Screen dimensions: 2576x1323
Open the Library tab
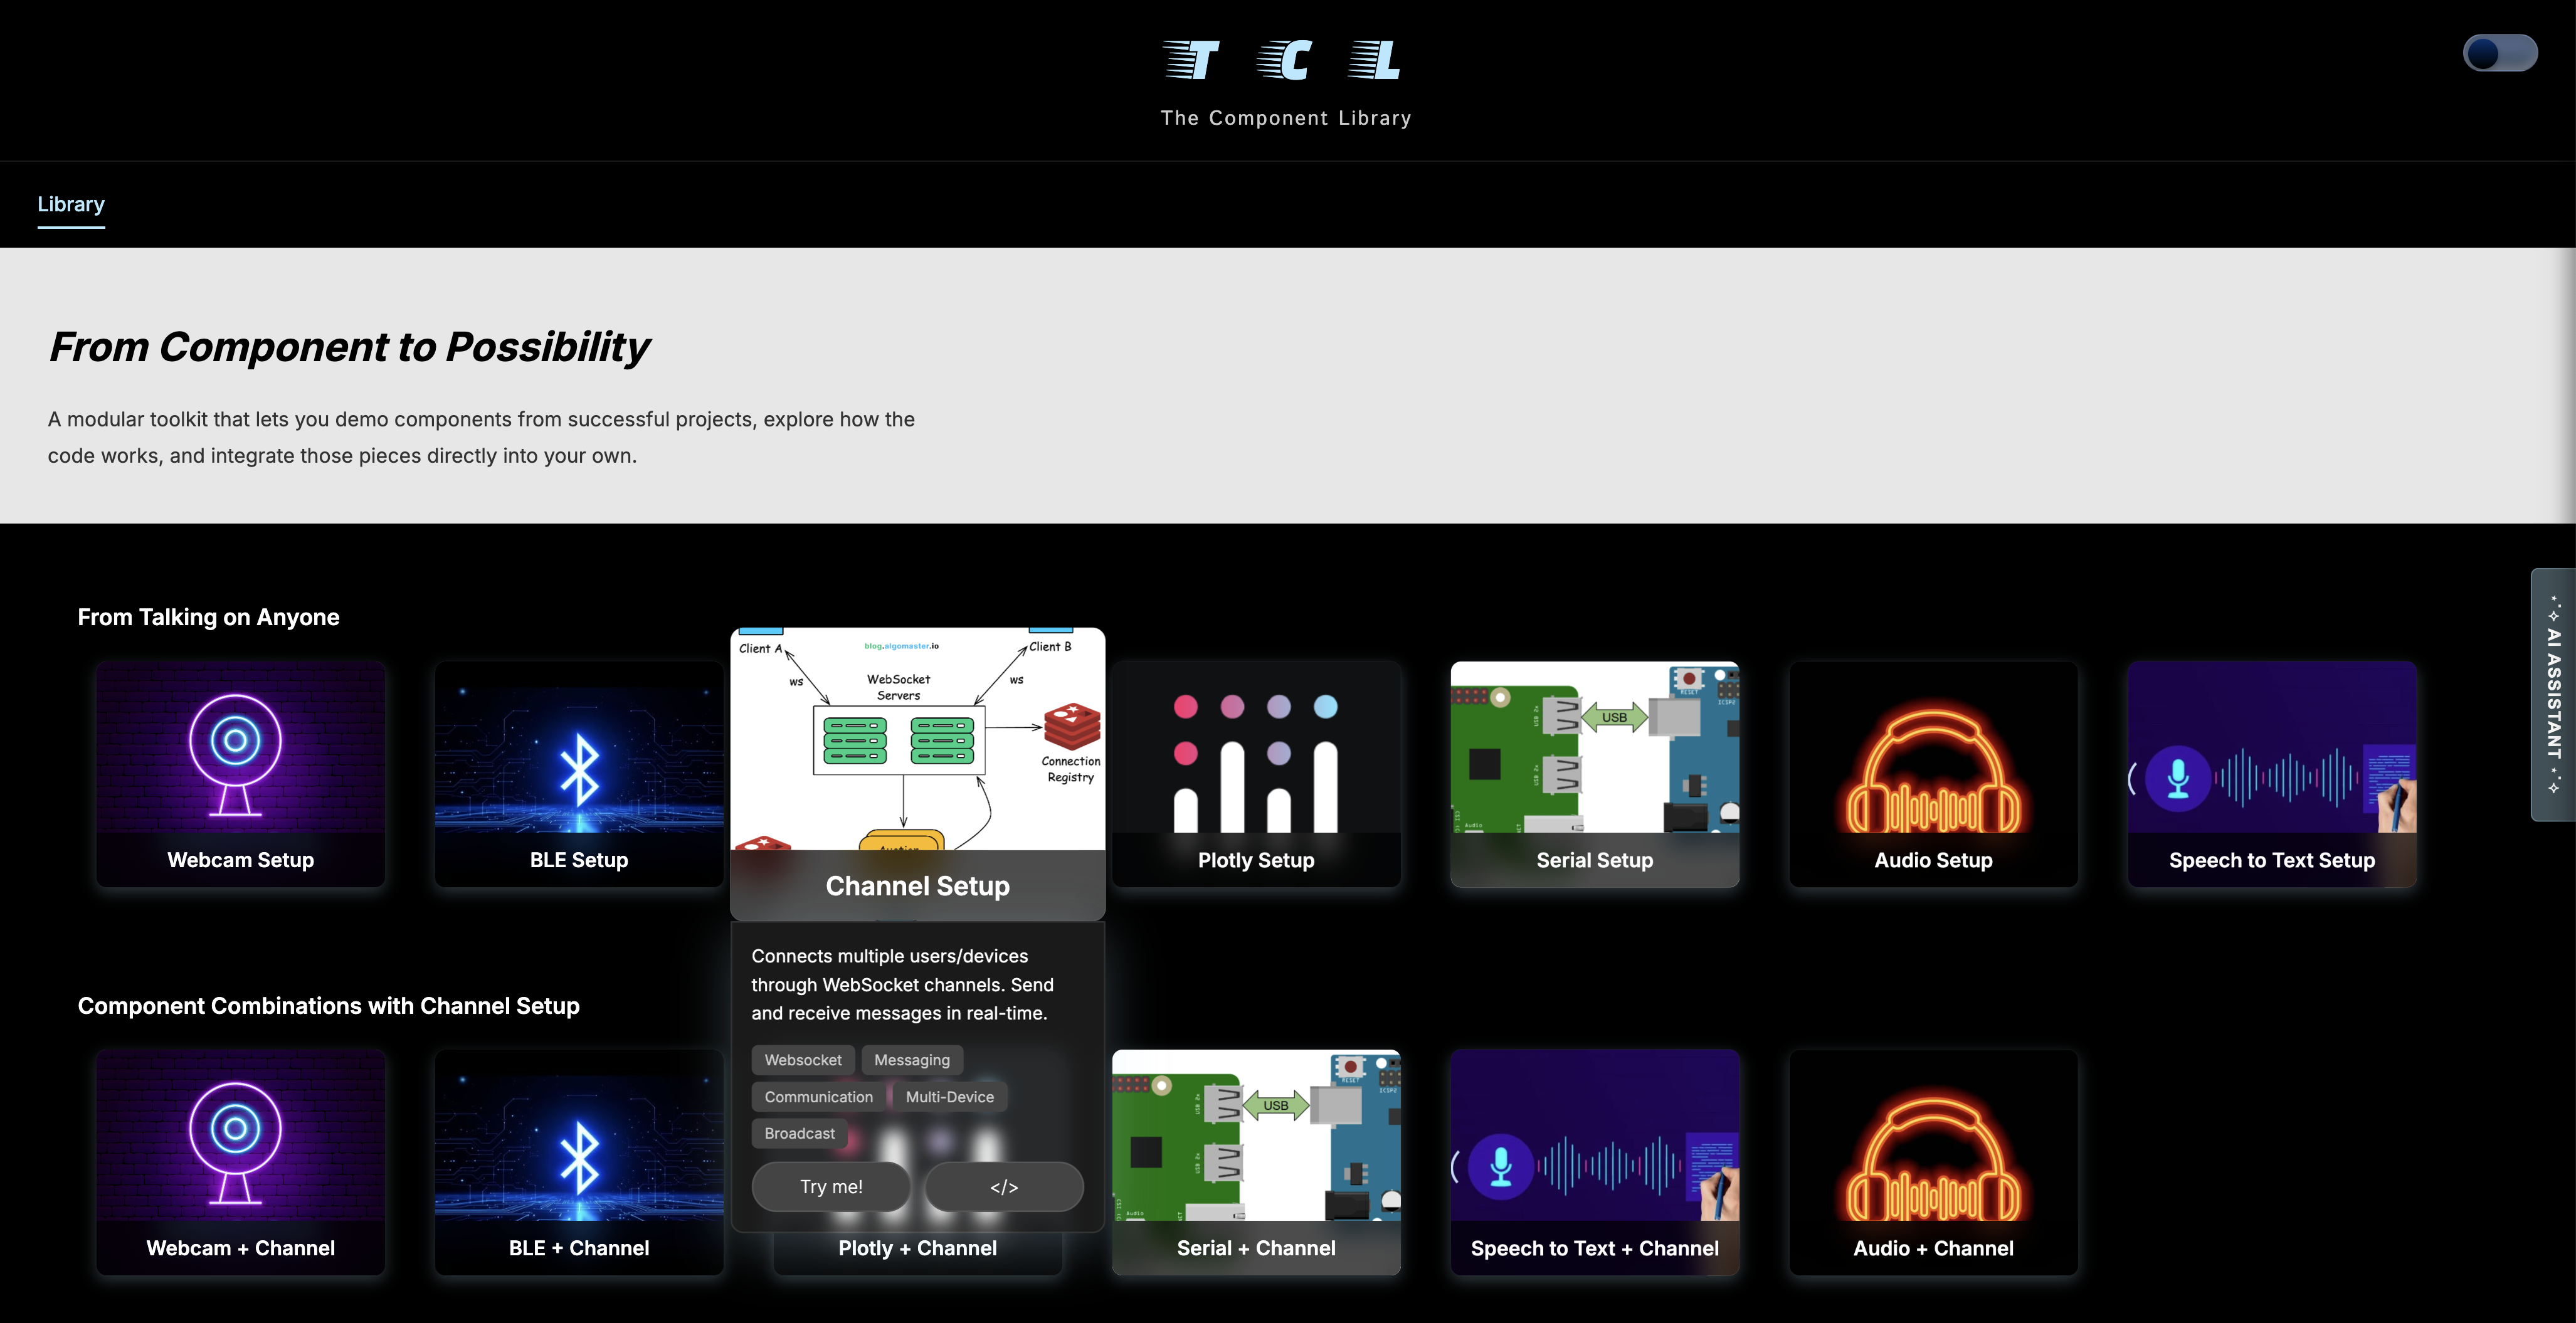pyautogui.click(x=71, y=204)
